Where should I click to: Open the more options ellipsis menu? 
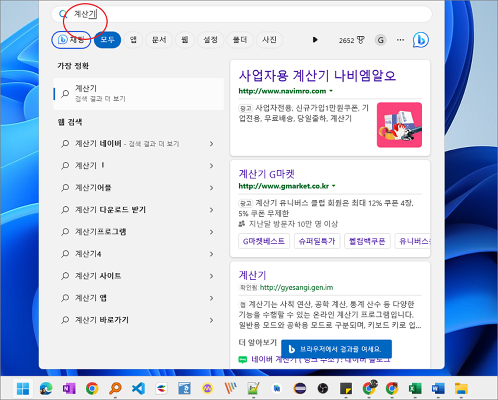pos(400,40)
